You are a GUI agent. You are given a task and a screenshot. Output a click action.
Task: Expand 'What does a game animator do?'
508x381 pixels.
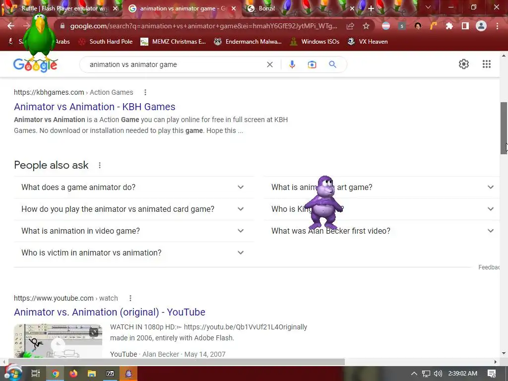(134, 187)
